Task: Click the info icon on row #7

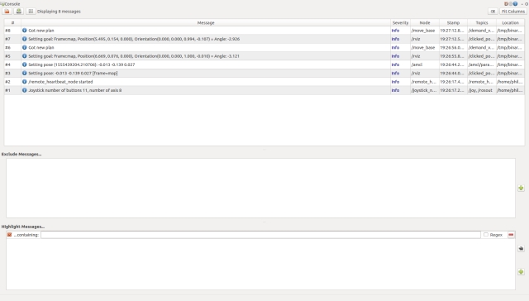Action: (x=24, y=39)
